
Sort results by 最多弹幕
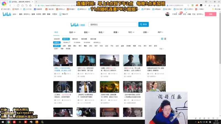click(x=84, y=39)
